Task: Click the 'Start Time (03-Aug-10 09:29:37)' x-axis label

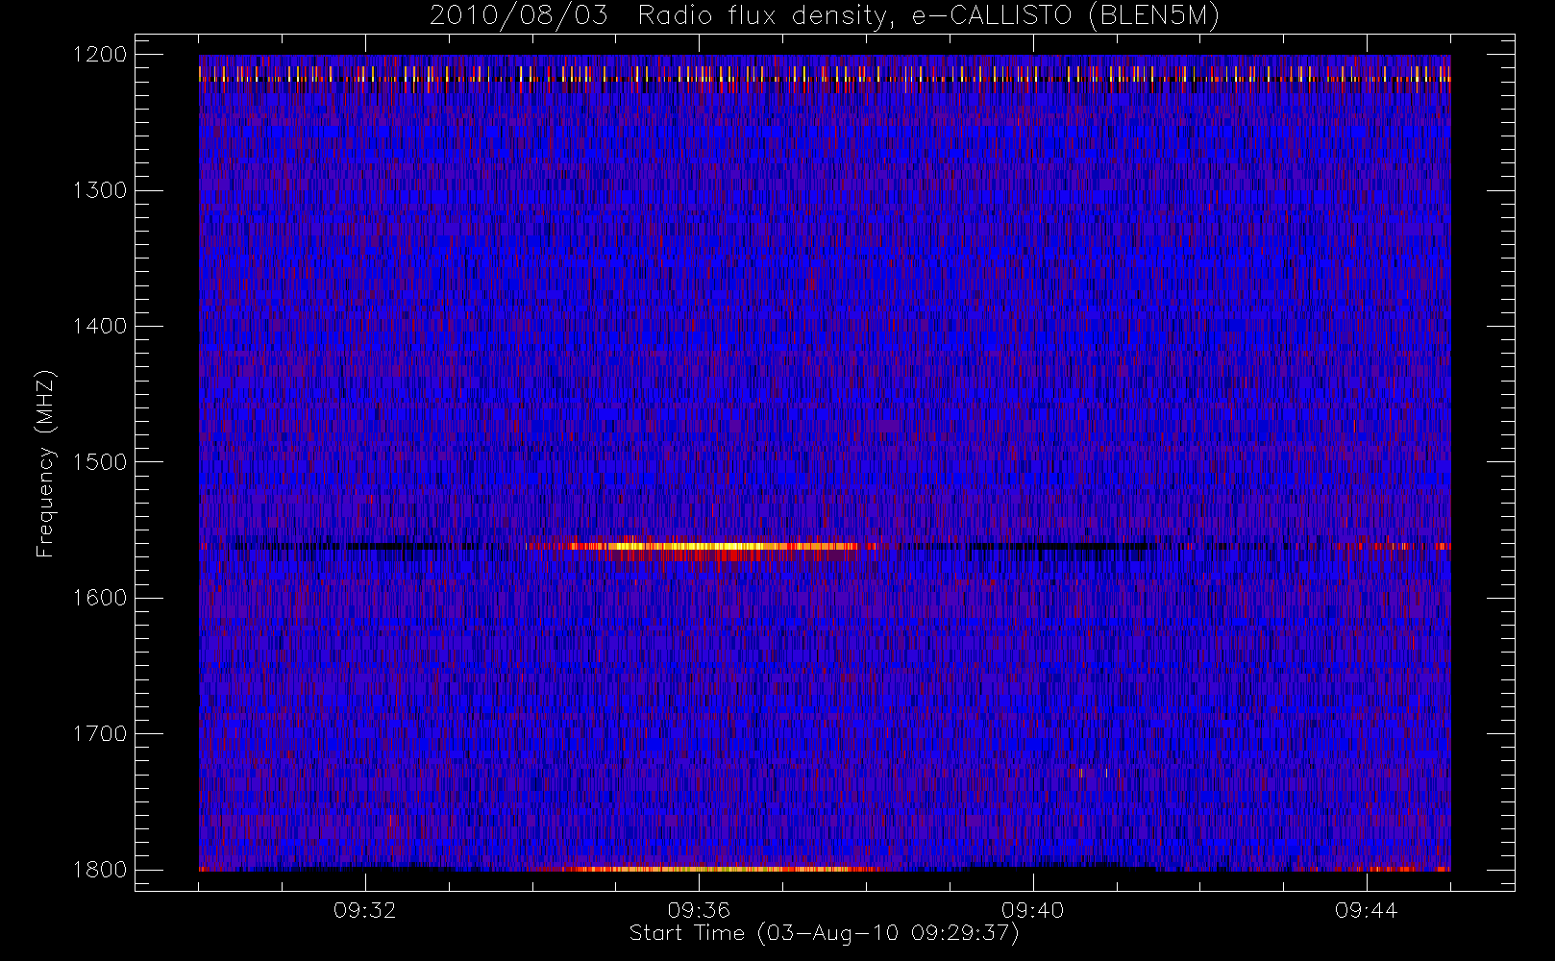Action: click(824, 933)
